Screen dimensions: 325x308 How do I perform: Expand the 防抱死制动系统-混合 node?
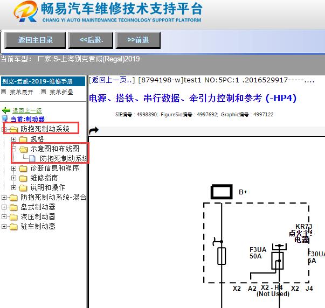[x=4, y=198]
